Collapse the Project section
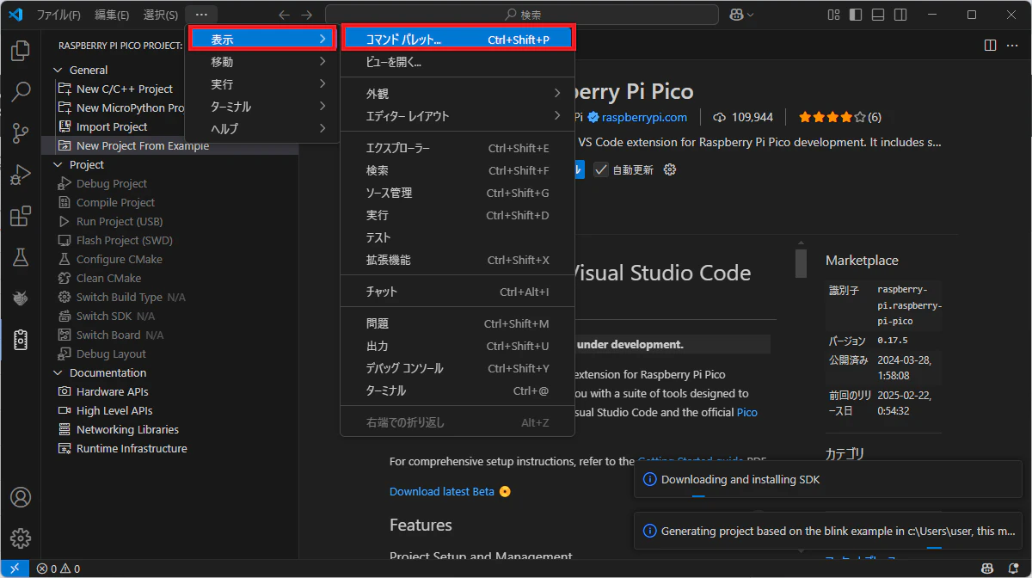Image resolution: width=1032 pixels, height=578 pixels. tap(170, 164)
